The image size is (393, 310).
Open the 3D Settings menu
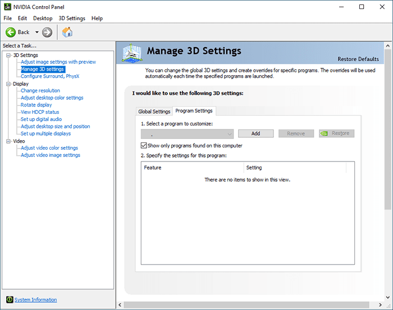tap(72, 18)
